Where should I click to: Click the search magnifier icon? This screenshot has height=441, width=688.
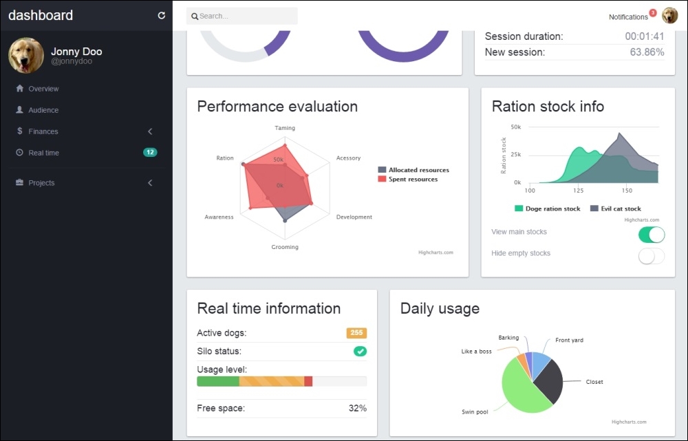[x=195, y=17]
